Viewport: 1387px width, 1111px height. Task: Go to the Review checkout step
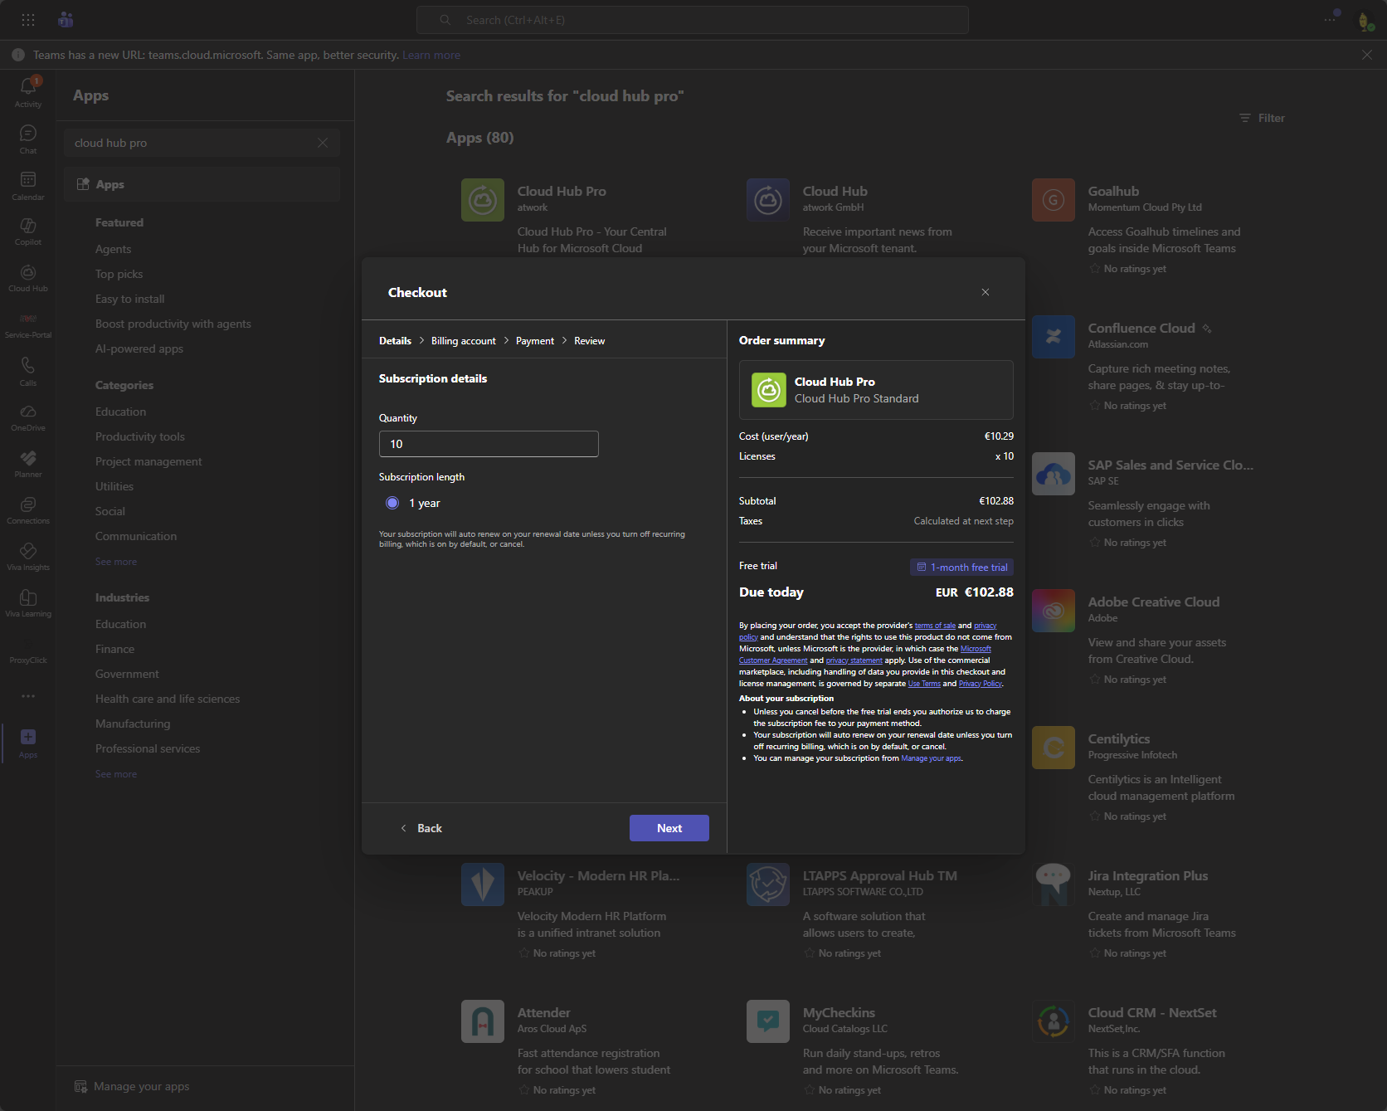[590, 341]
